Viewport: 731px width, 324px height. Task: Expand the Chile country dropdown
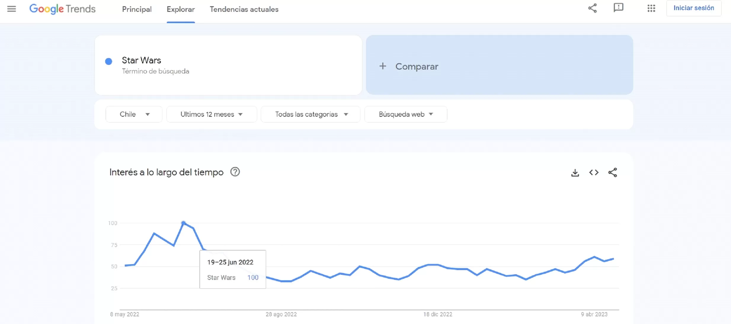click(x=134, y=114)
